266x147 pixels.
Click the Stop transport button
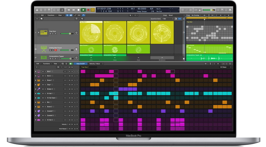point(79,10)
